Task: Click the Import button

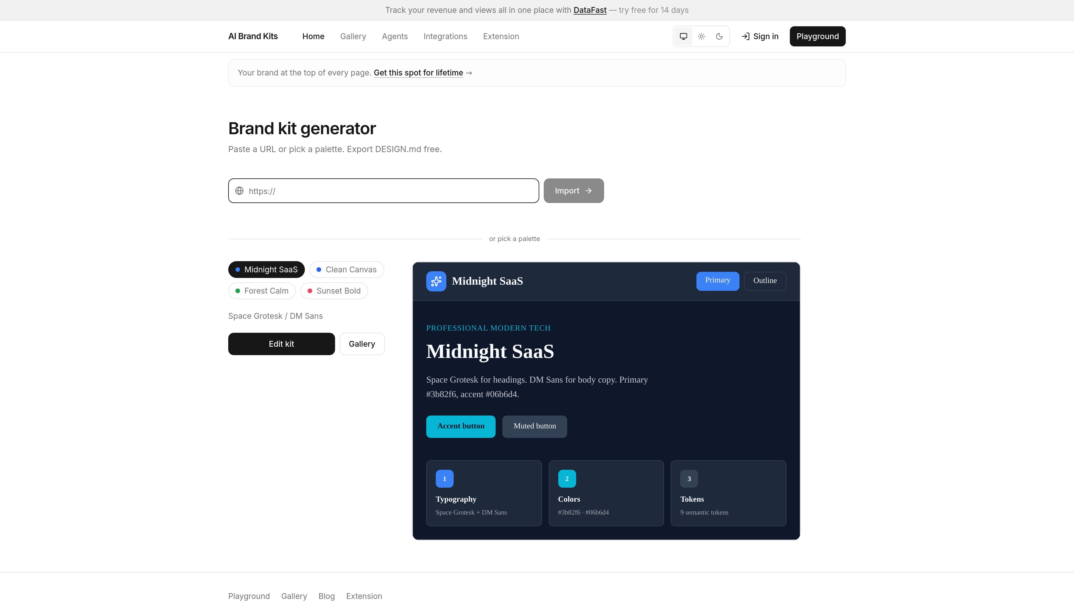Action: coord(574,191)
